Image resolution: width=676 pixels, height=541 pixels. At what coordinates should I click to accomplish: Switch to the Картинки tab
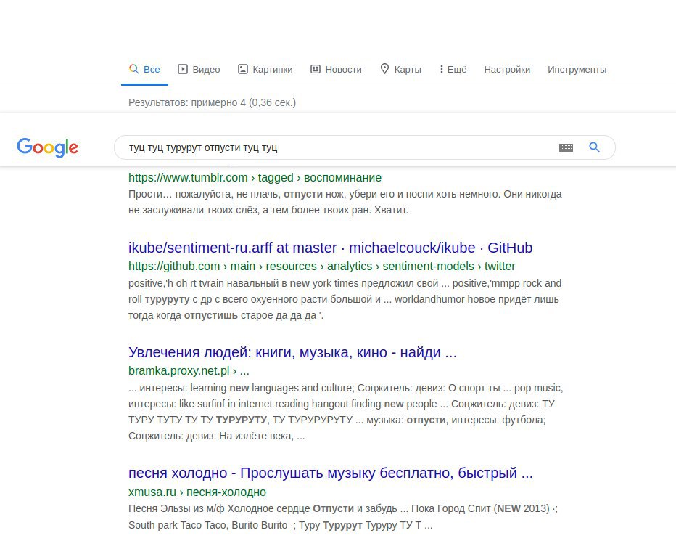coord(265,70)
